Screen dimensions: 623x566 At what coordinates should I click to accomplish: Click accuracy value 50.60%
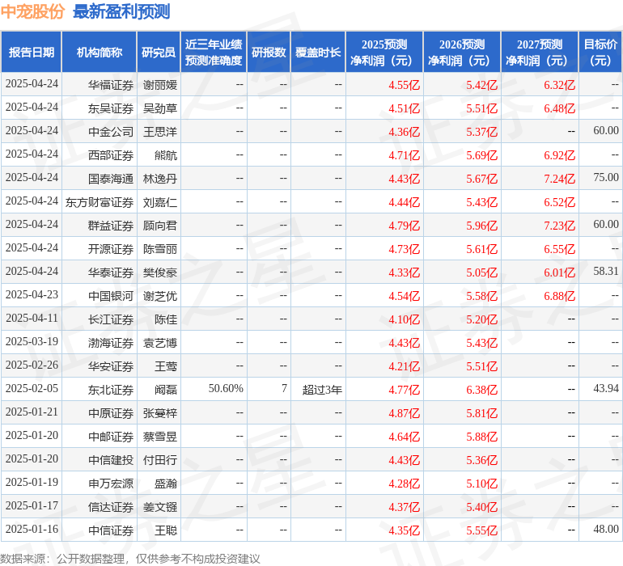(226, 388)
